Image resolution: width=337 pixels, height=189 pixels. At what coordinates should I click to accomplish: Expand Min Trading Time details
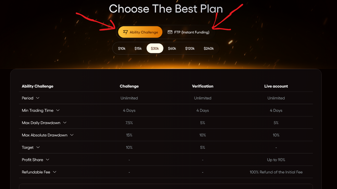click(58, 110)
